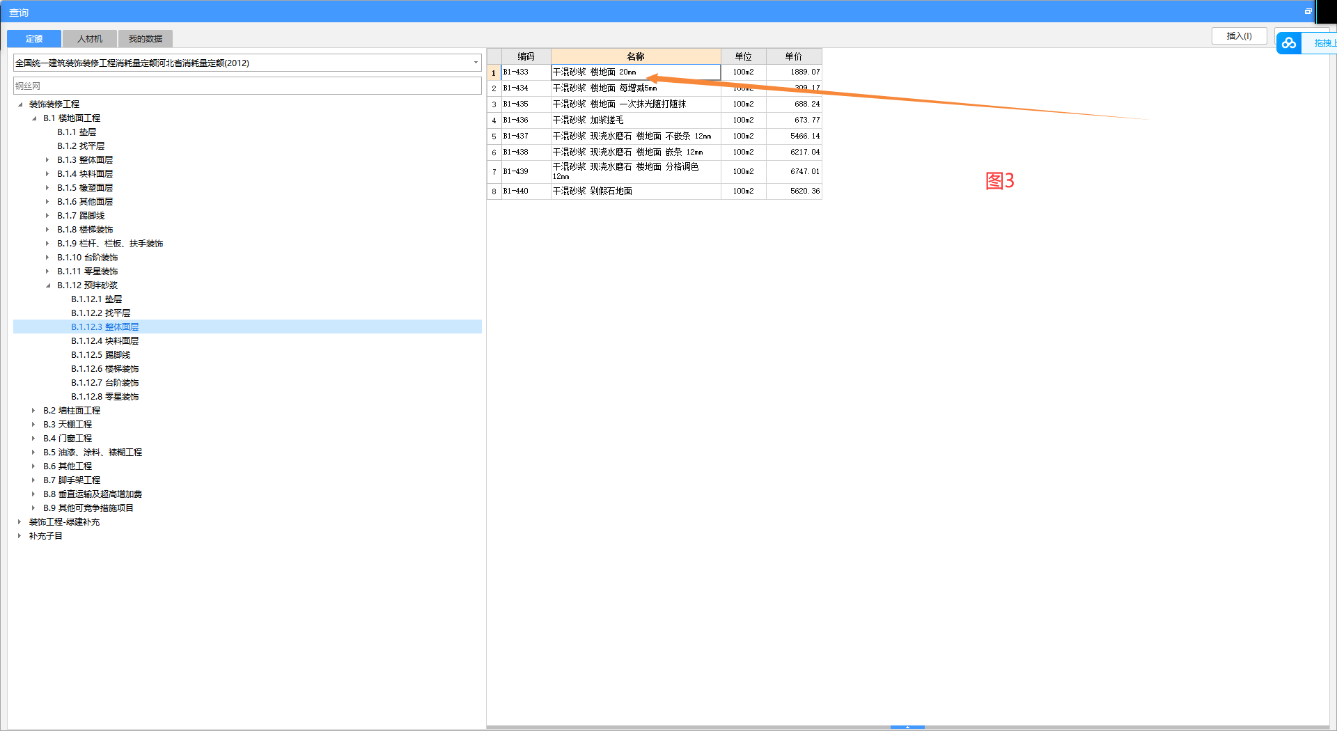Select B.1.9 栏杆、栏板、扶手装饰 item

(110, 244)
